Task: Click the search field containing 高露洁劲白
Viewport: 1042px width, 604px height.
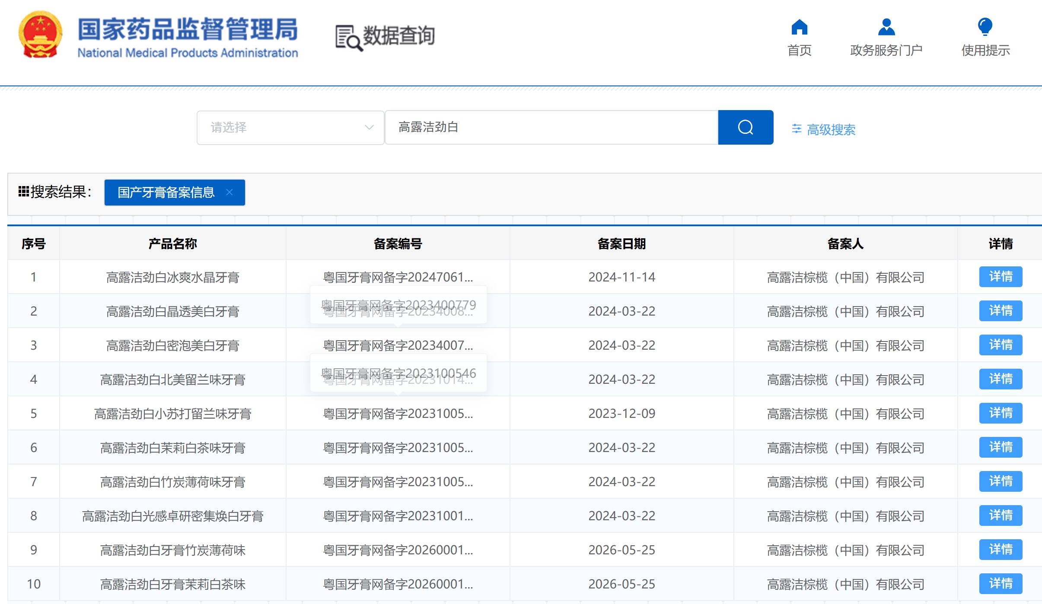Action: pyautogui.click(x=551, y=127)
